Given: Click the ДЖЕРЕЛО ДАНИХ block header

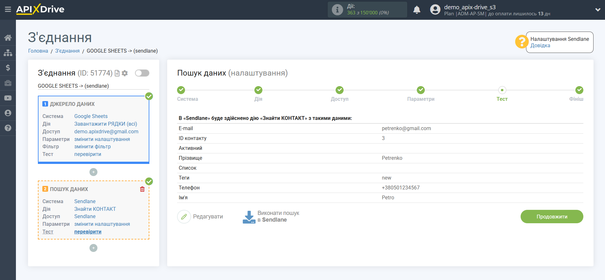Looking at the screenshot, I should (72, 104).
